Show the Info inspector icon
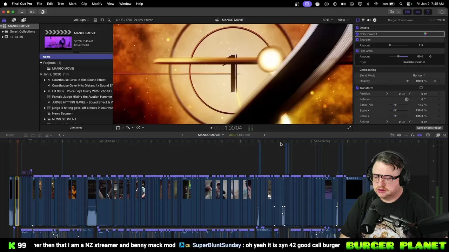 pos(375,20)
